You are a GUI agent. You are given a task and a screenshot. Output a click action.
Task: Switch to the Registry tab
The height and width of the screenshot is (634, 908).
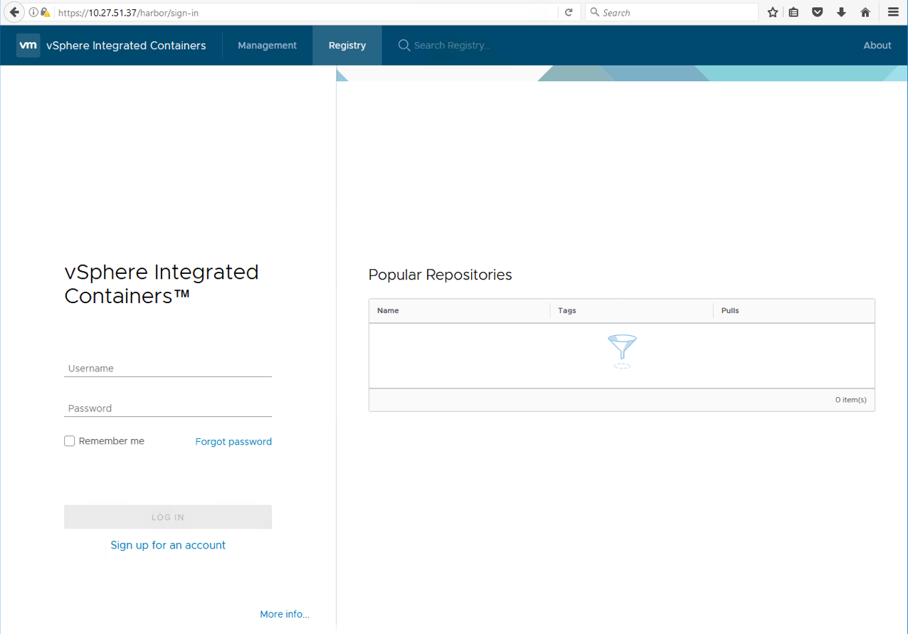(x=347, y=46)
